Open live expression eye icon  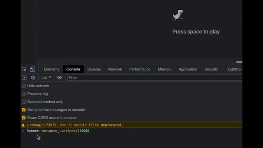pos(59,78)
